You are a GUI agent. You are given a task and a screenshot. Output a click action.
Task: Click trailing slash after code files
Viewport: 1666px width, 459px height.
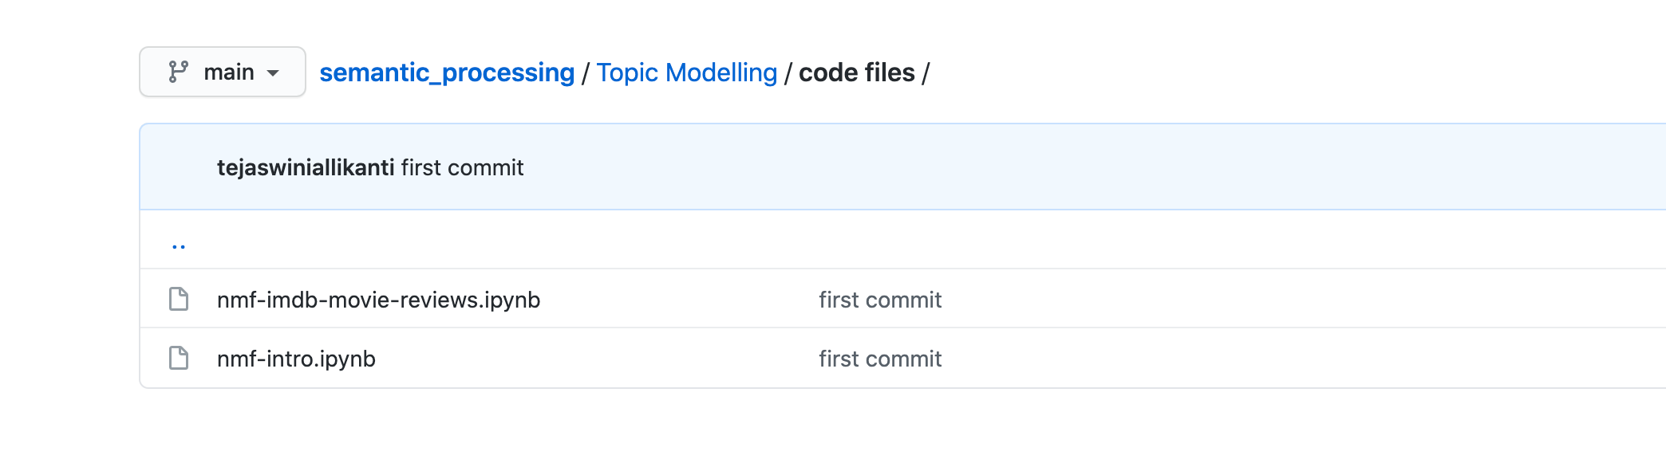tap(926, 73)
